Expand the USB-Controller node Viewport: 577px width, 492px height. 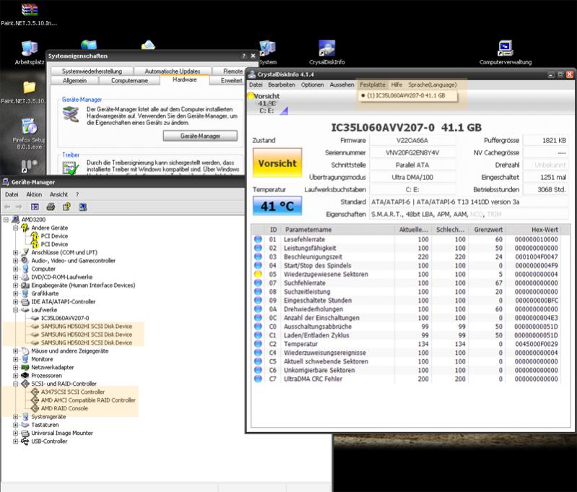[x=15, y=441]
